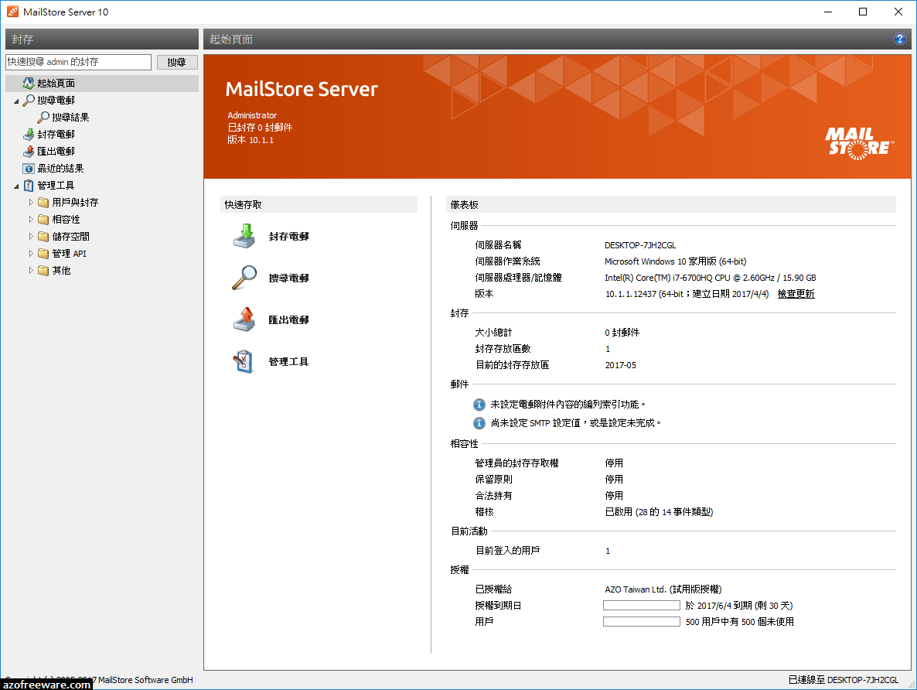
Task: Click inside the quick search input field
Action: coord(76,62)
